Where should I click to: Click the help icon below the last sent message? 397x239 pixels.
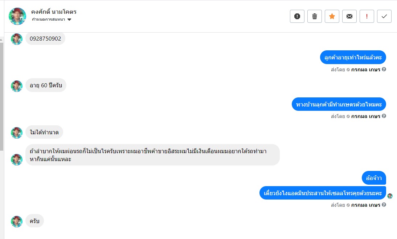coord(384,205)
